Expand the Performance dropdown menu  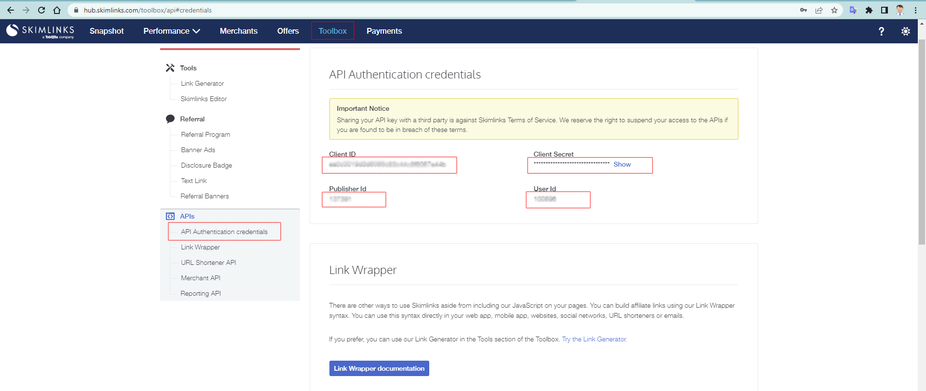pyautogui.click(x=171, y=31)
